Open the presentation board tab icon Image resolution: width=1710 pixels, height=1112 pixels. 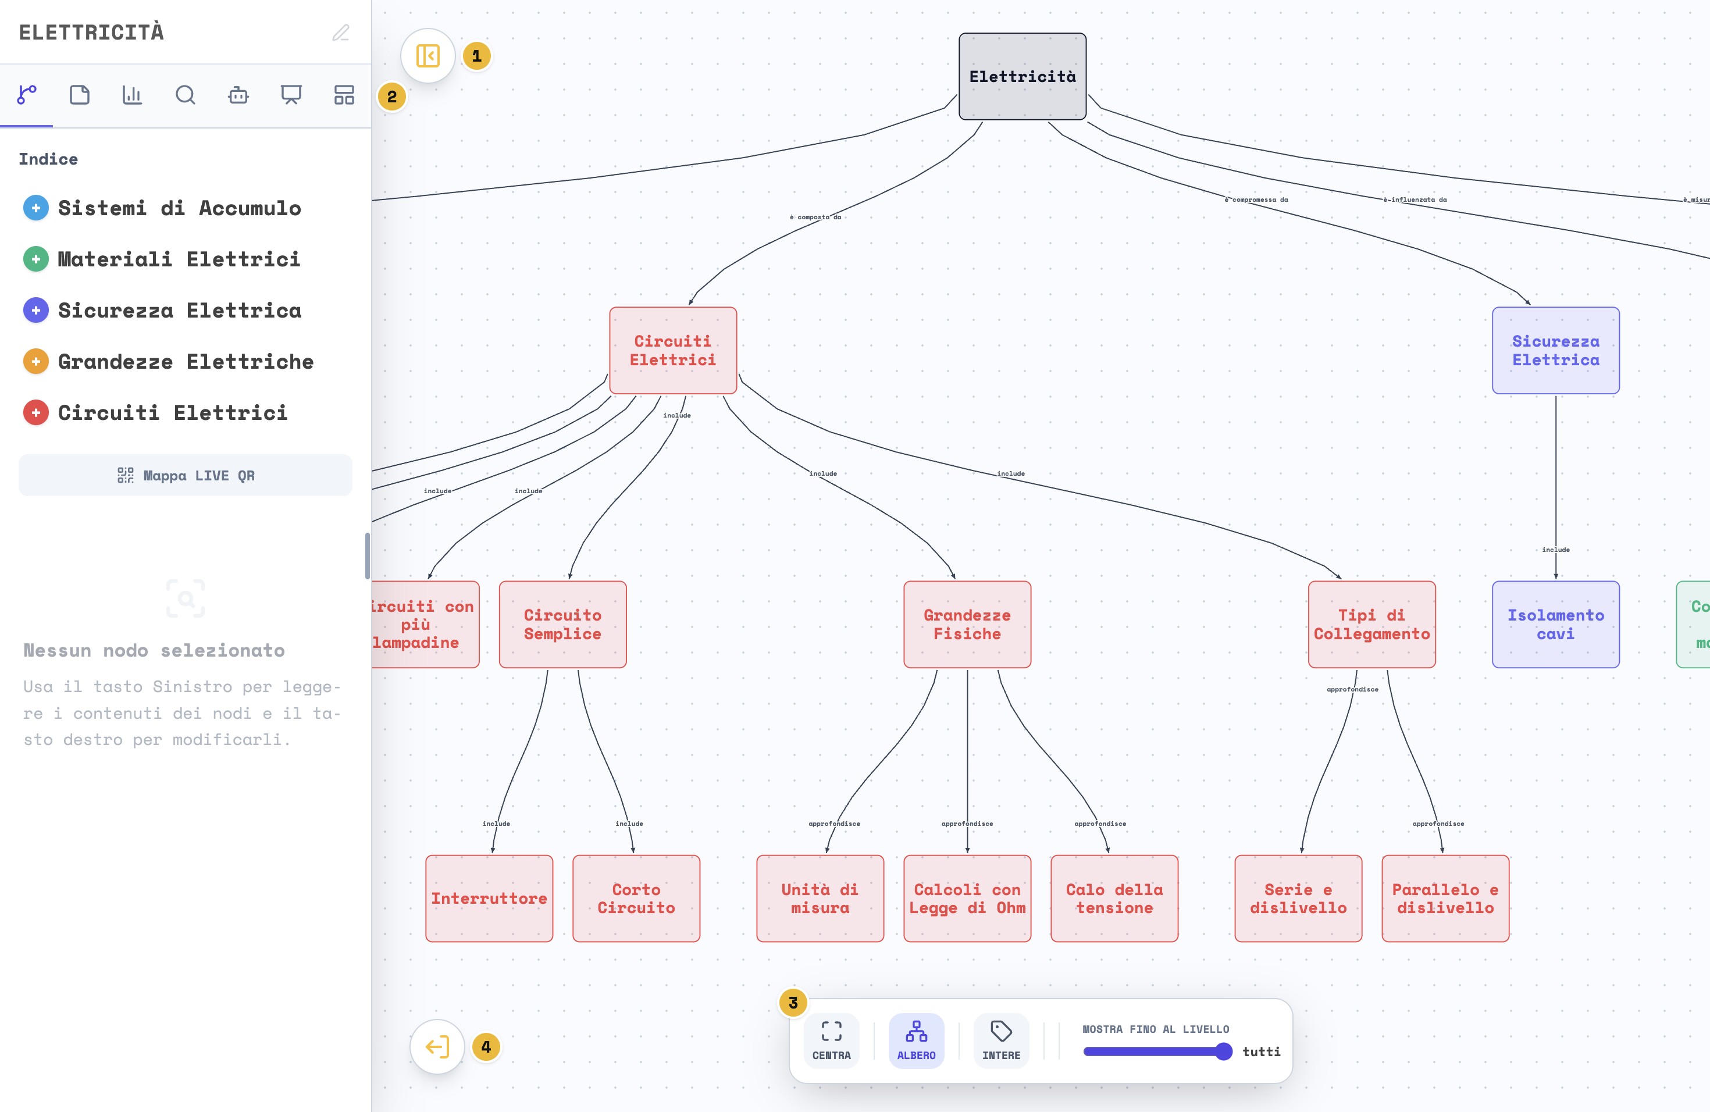coord(291,95)
